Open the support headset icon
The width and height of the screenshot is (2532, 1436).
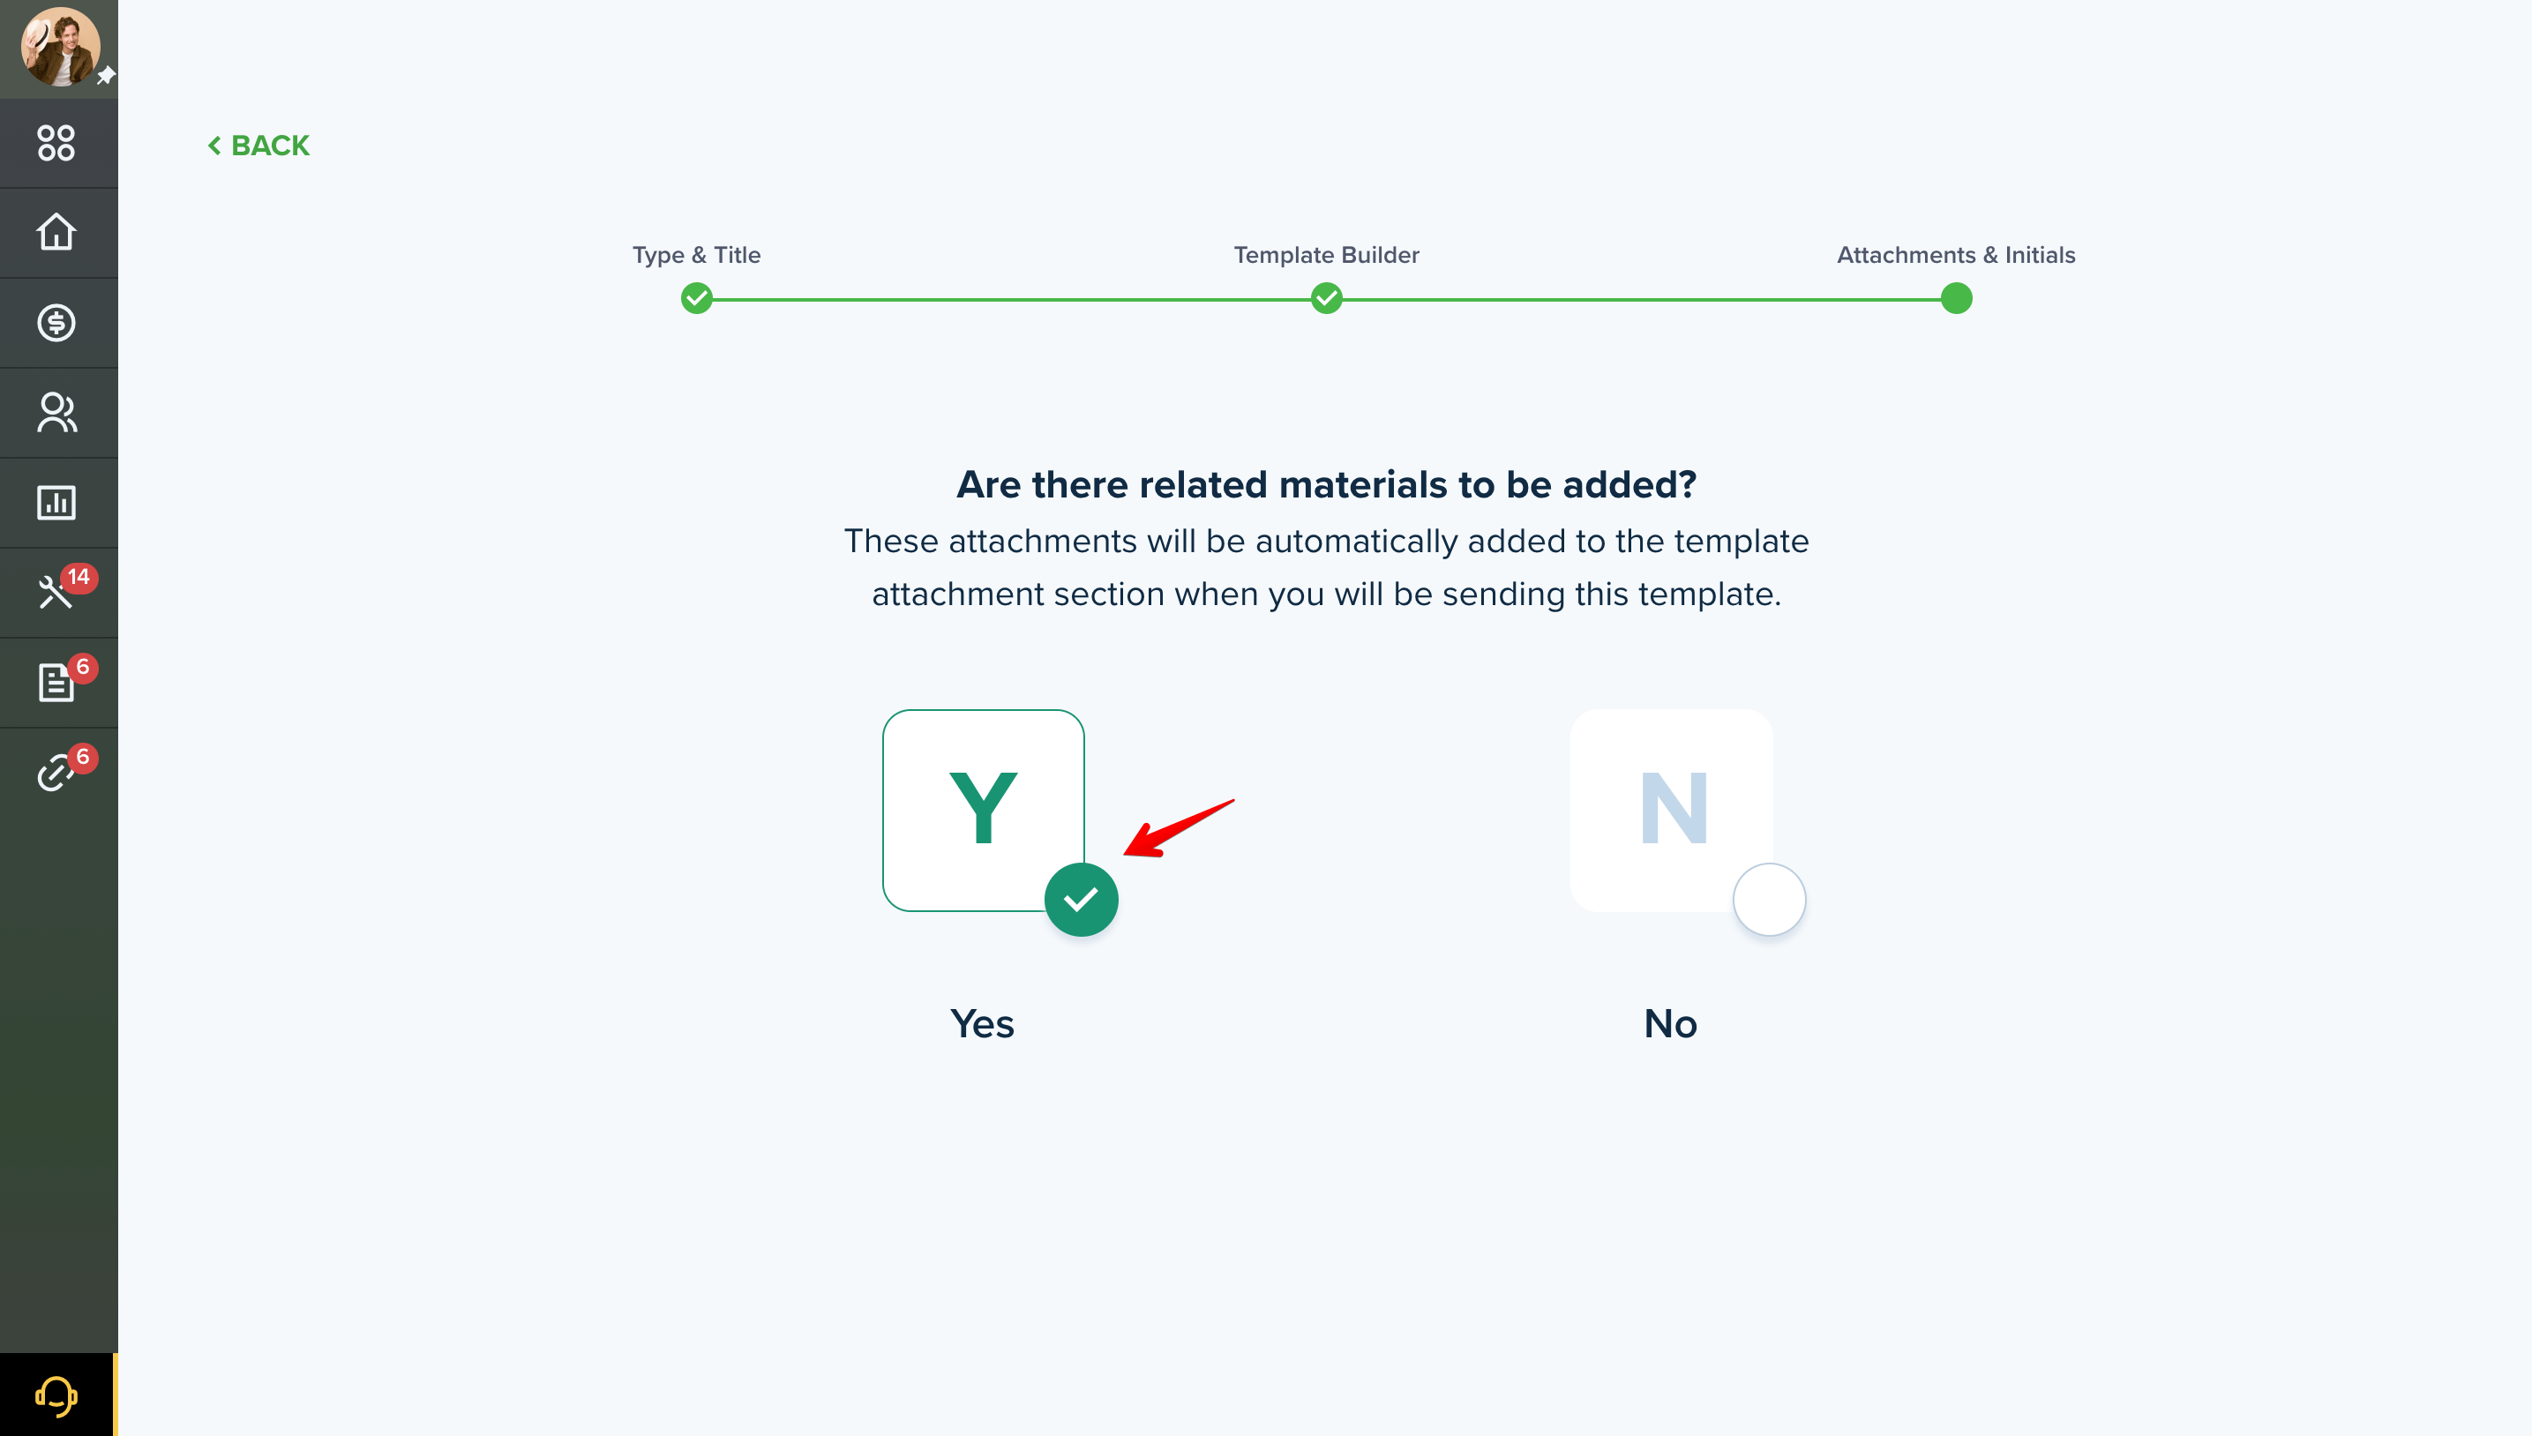point(56,1395)
